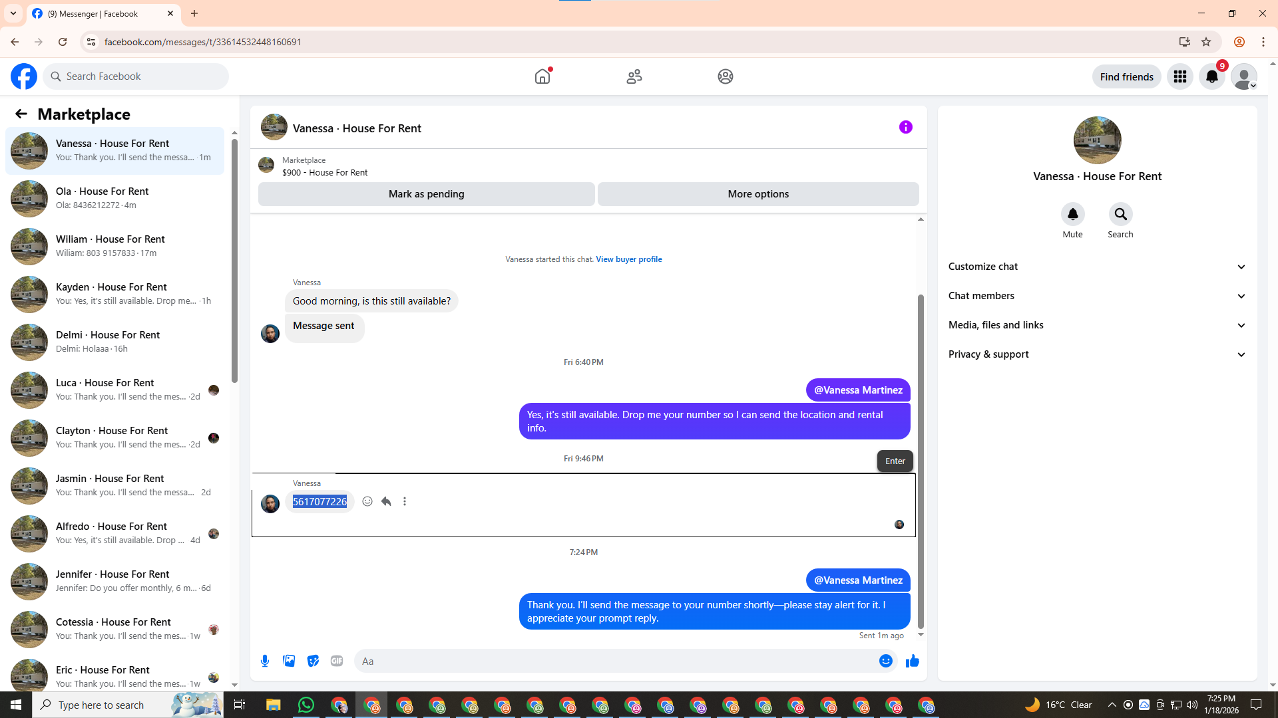Open the View buyer profile link
Viewport: 1278px width, 718px height.
pos(628,259)
